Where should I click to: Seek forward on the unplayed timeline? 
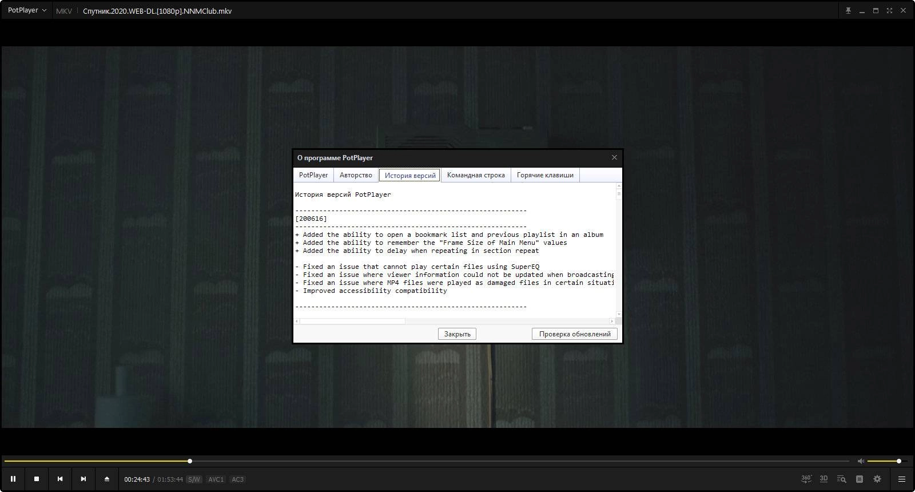click(x=520, y=461)
